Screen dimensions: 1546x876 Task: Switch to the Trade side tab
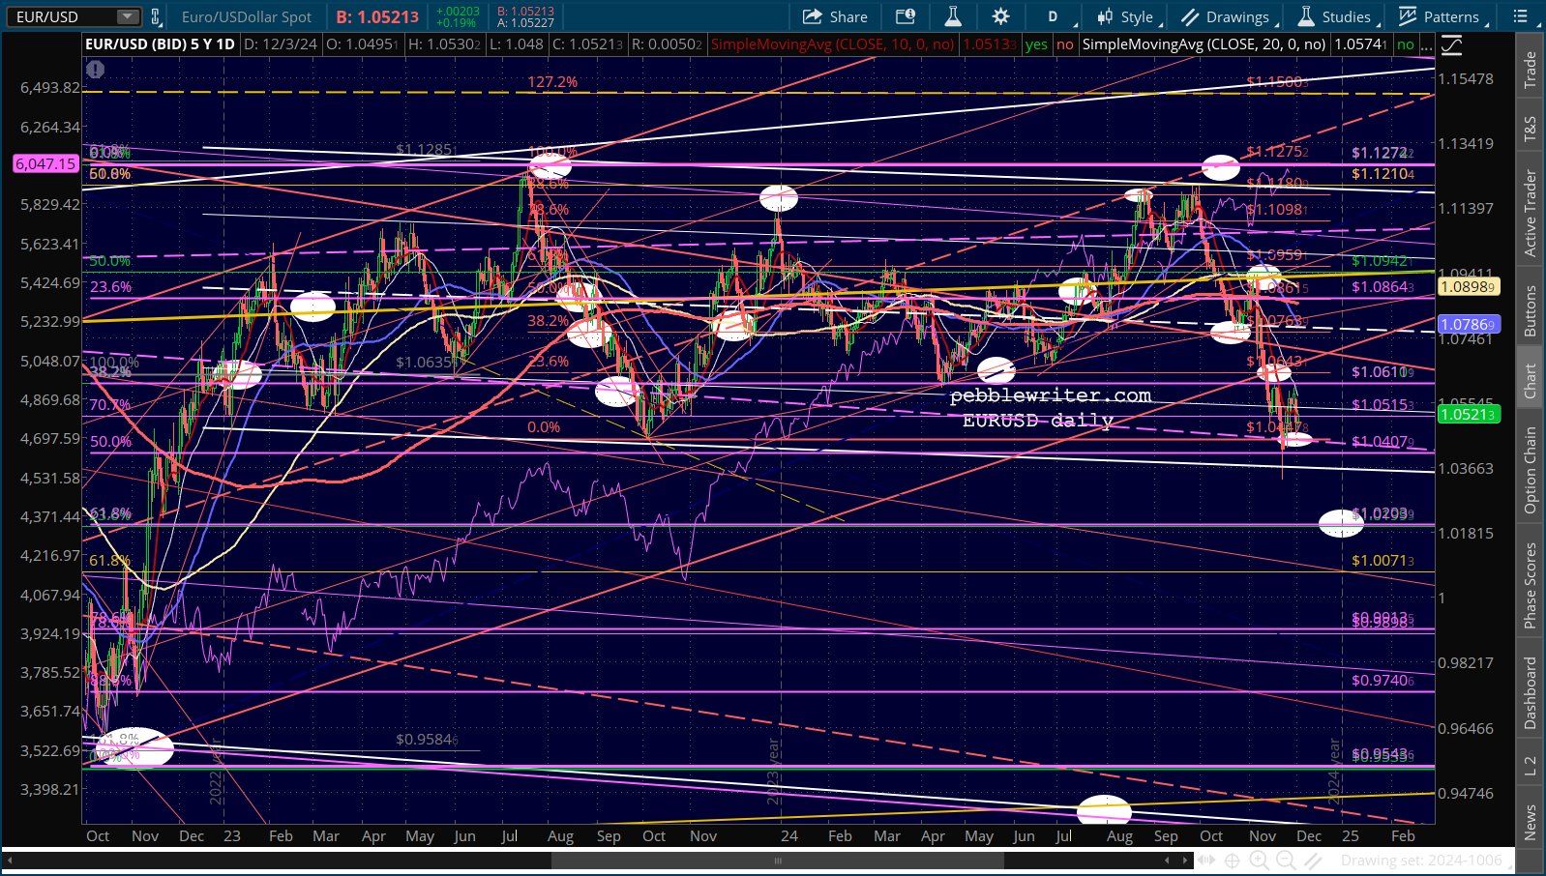[1530, 71]
